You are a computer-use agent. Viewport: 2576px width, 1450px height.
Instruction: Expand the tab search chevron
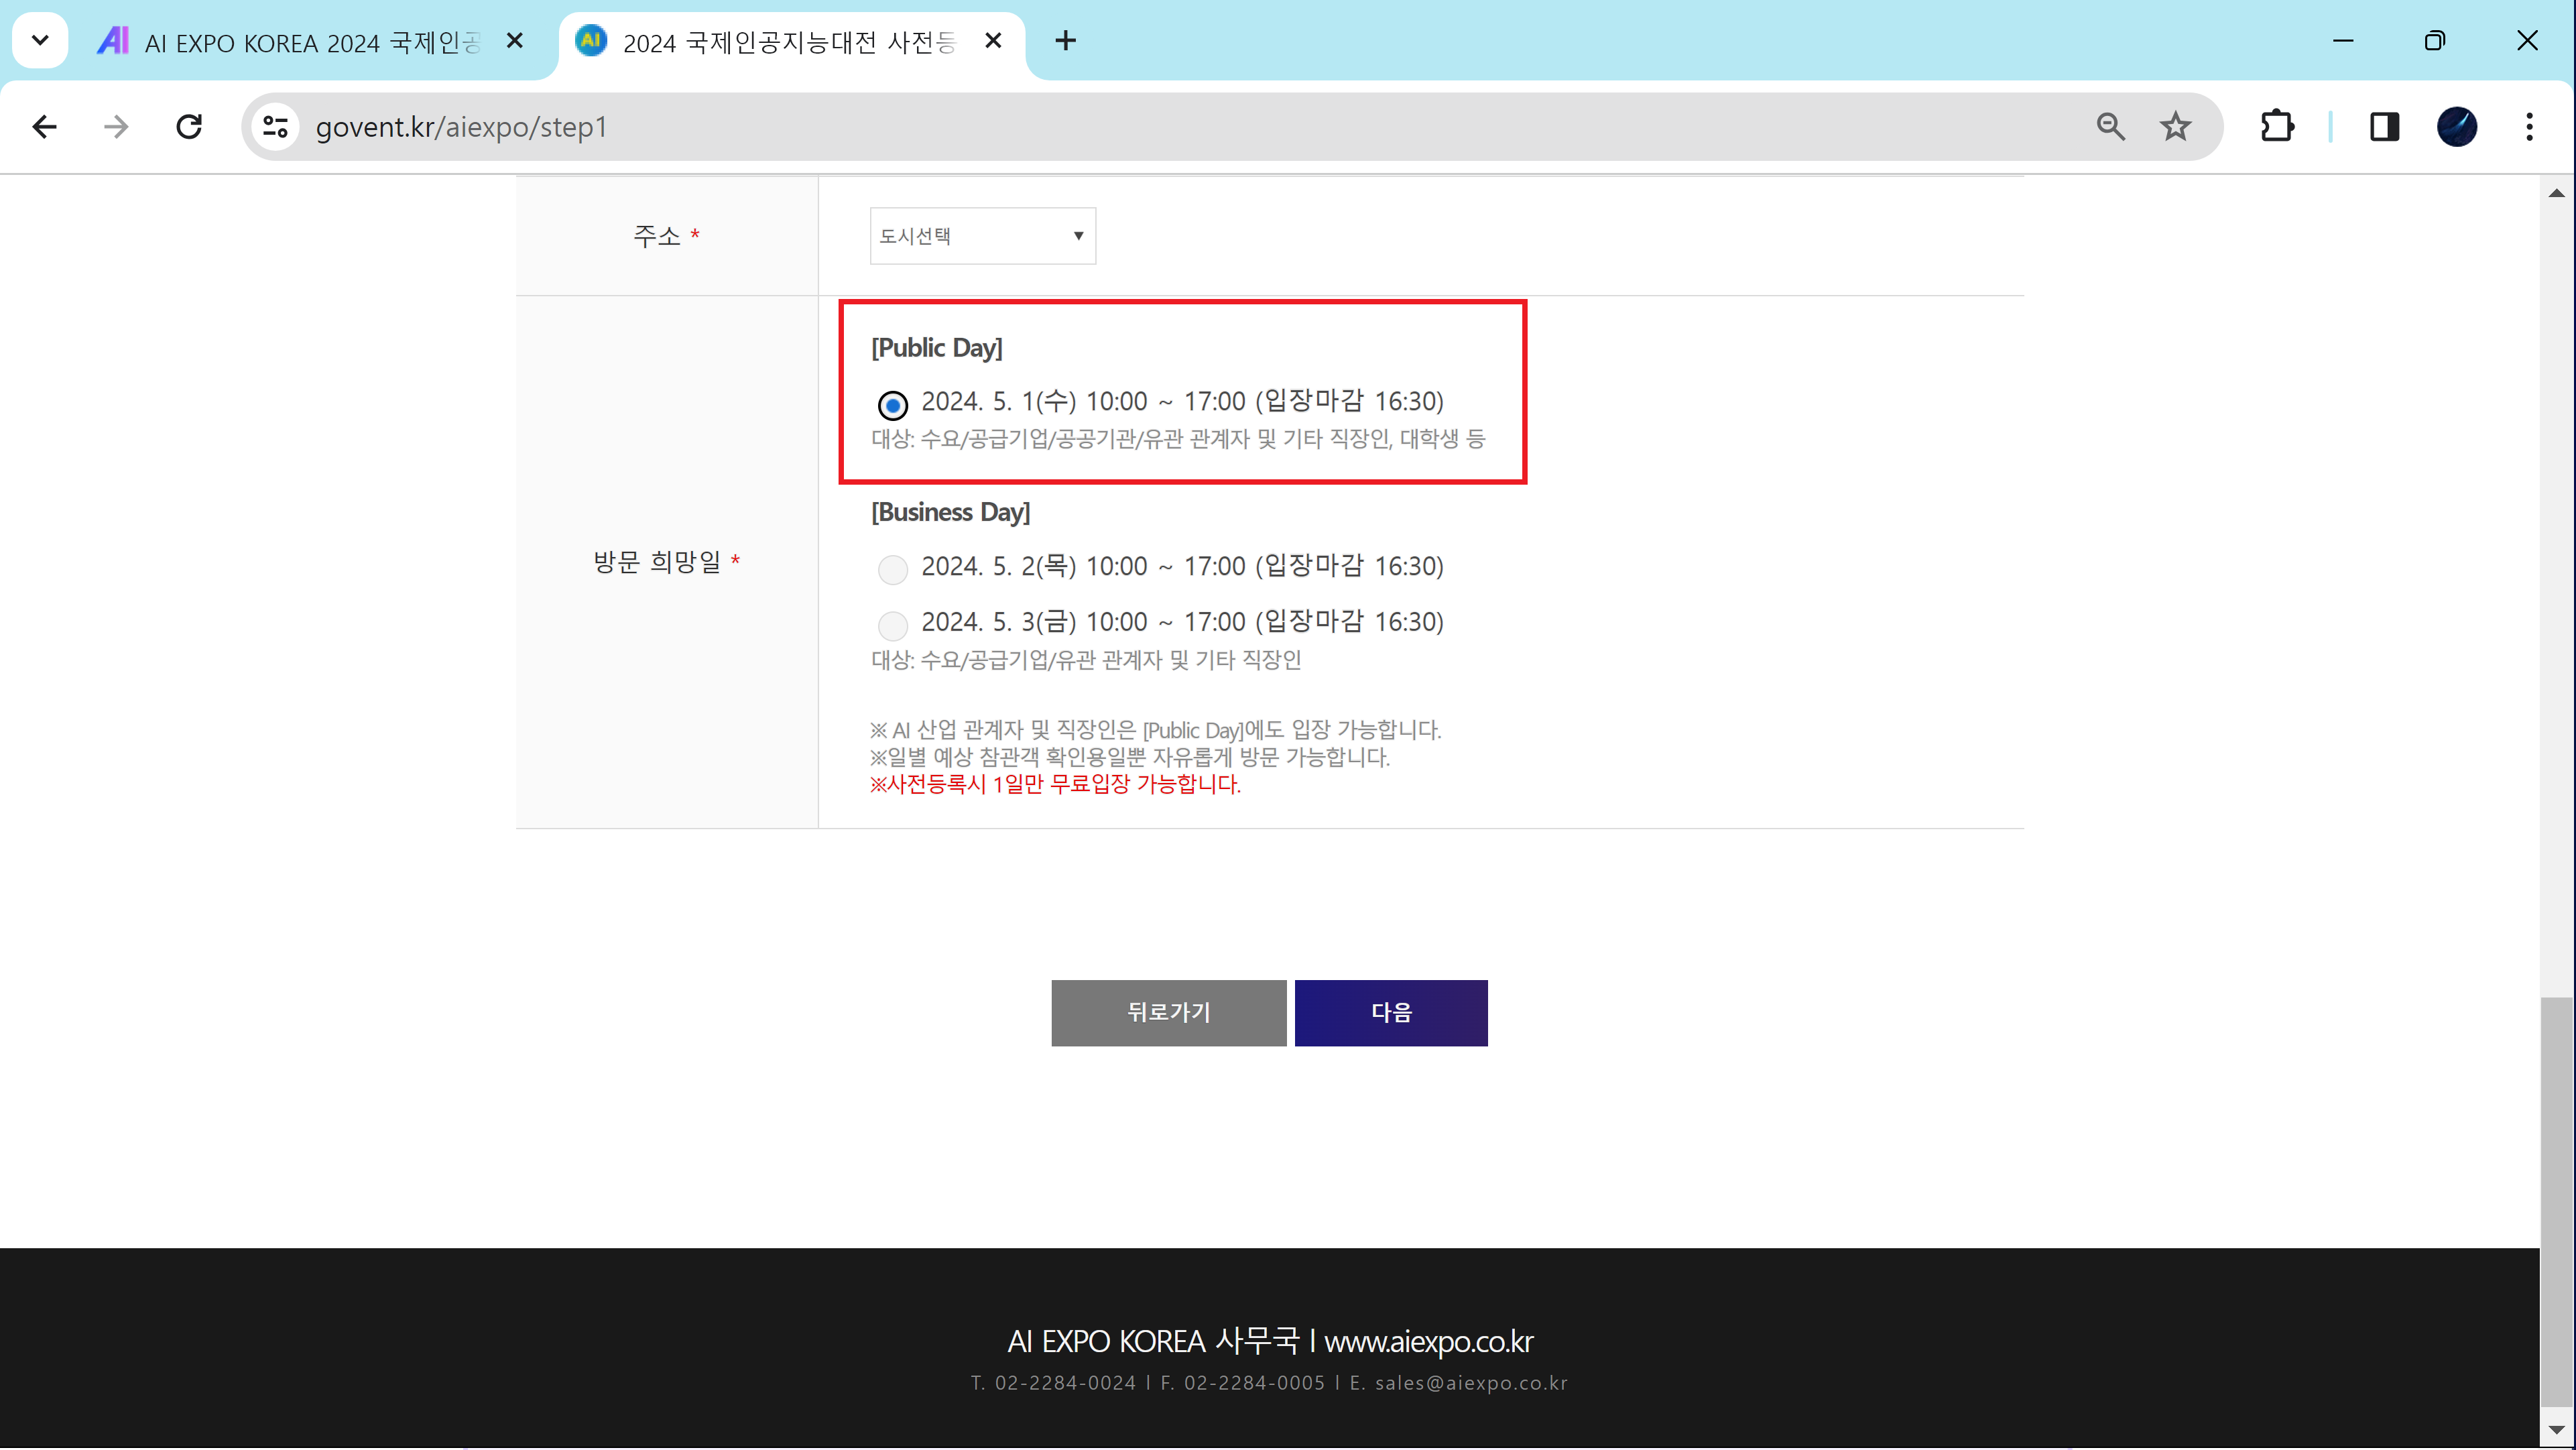pyautogui.click(x=40, y=41)
